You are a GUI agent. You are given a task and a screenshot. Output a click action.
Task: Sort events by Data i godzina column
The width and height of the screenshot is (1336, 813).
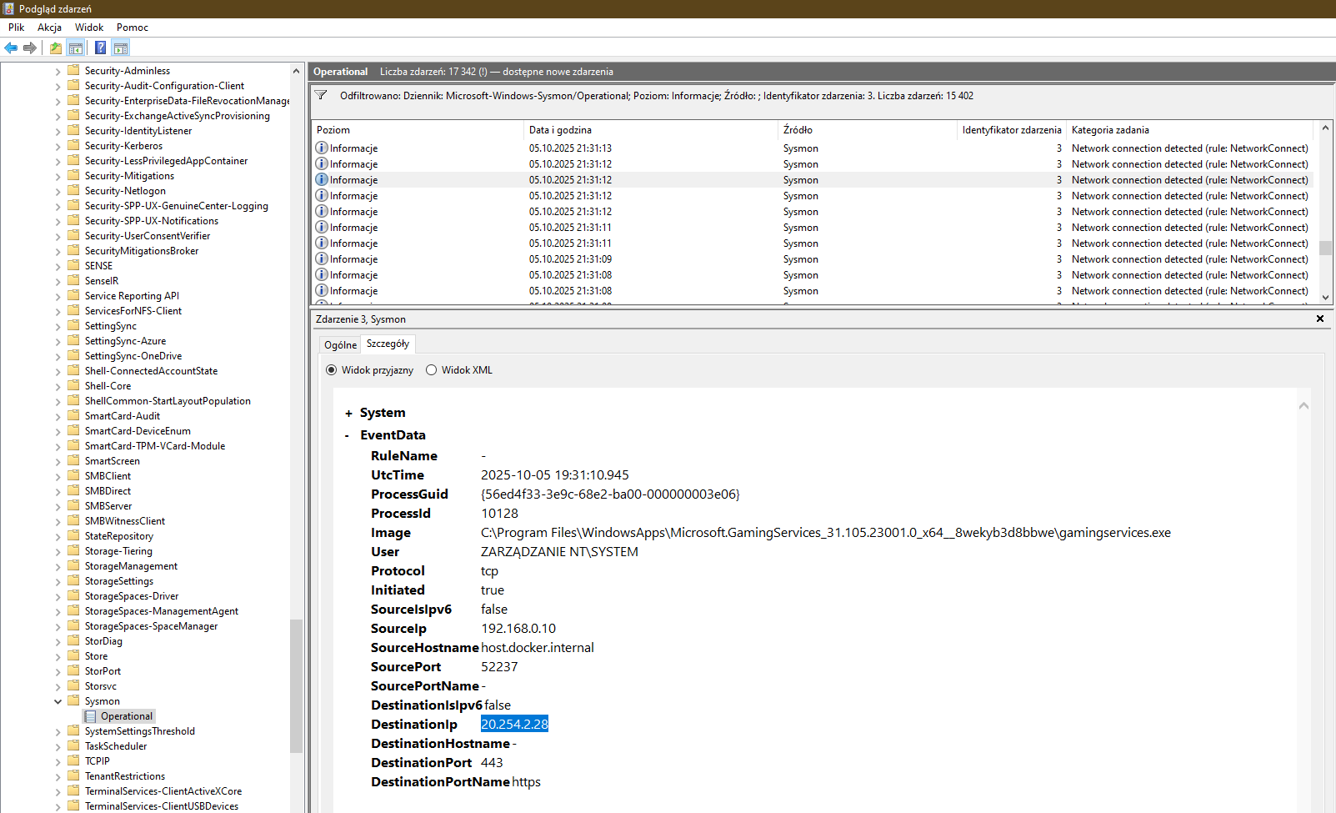650,130
